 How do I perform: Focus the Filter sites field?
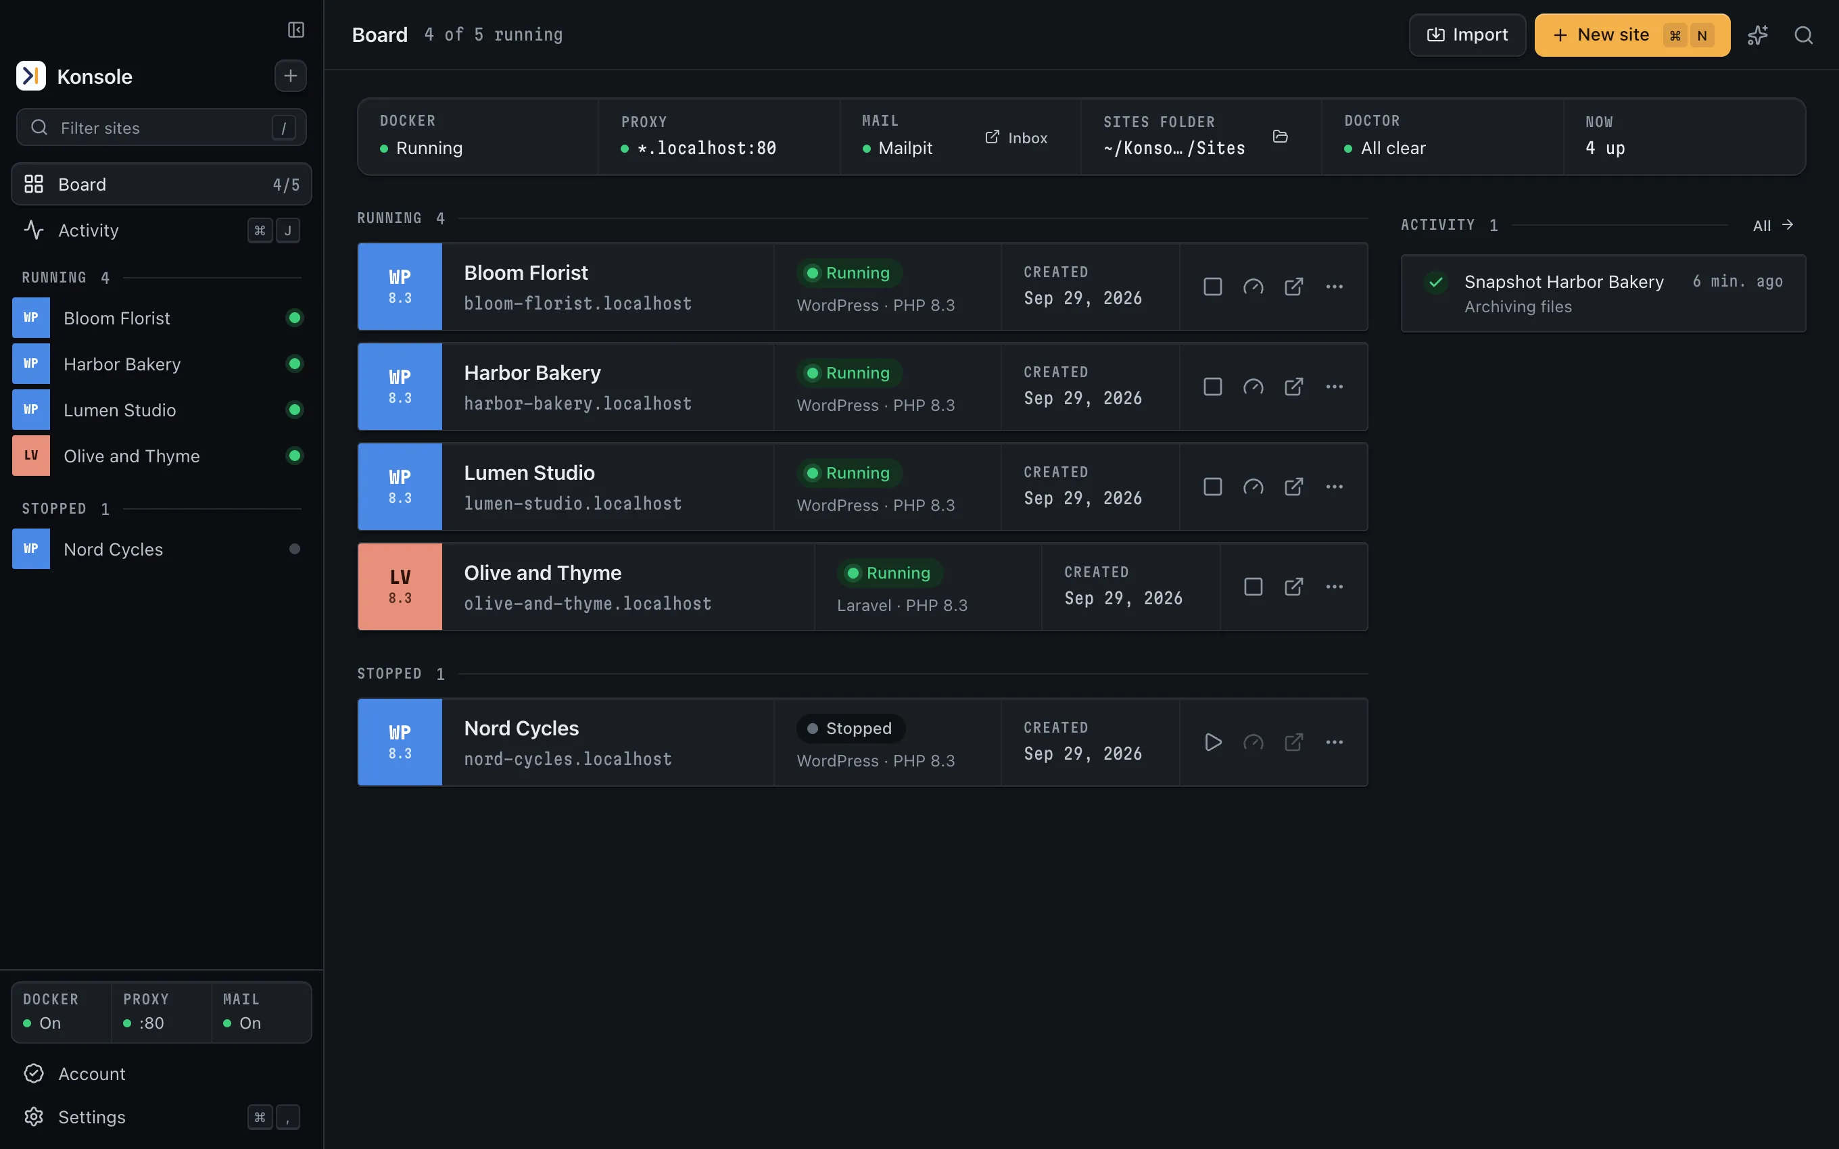click(161, 127)
